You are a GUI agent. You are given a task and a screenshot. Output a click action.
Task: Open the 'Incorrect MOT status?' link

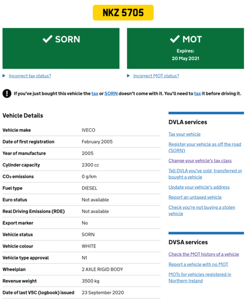click(x=156, y=76)
